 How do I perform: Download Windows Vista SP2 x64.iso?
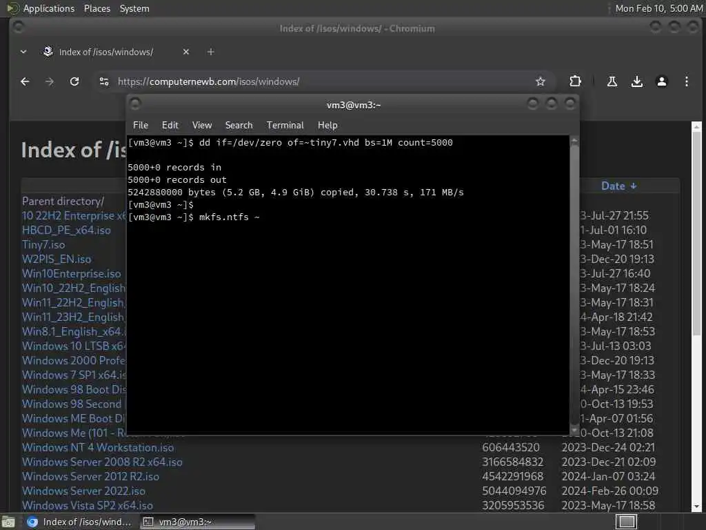[88, 505]
